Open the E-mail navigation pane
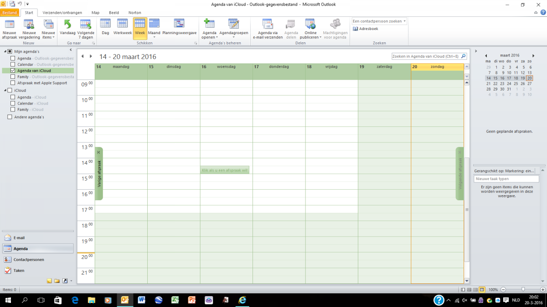Image resolution: width=547 pixels, height=307 pixels. tap(37, 237)
